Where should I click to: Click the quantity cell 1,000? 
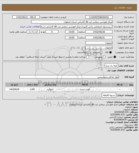32,89
